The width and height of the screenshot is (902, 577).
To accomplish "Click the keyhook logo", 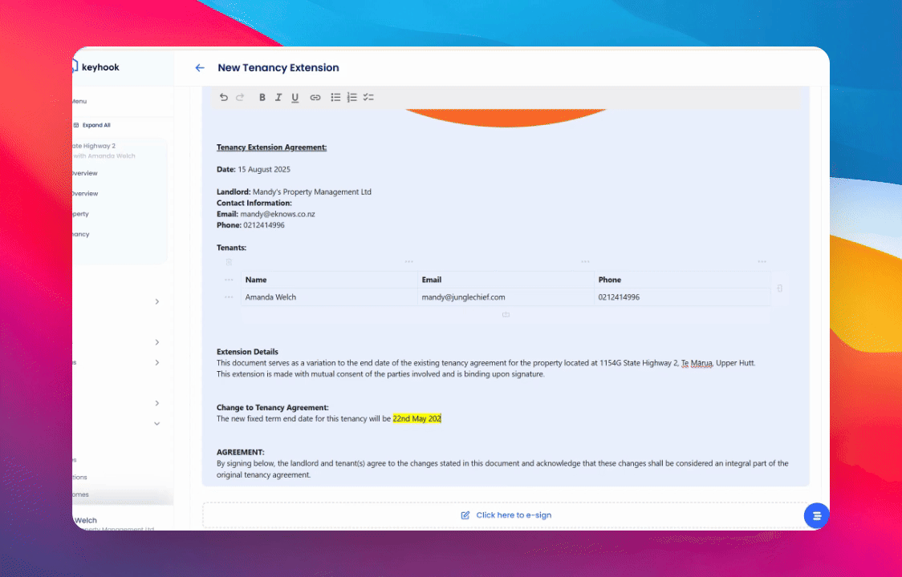I will 96,67.
